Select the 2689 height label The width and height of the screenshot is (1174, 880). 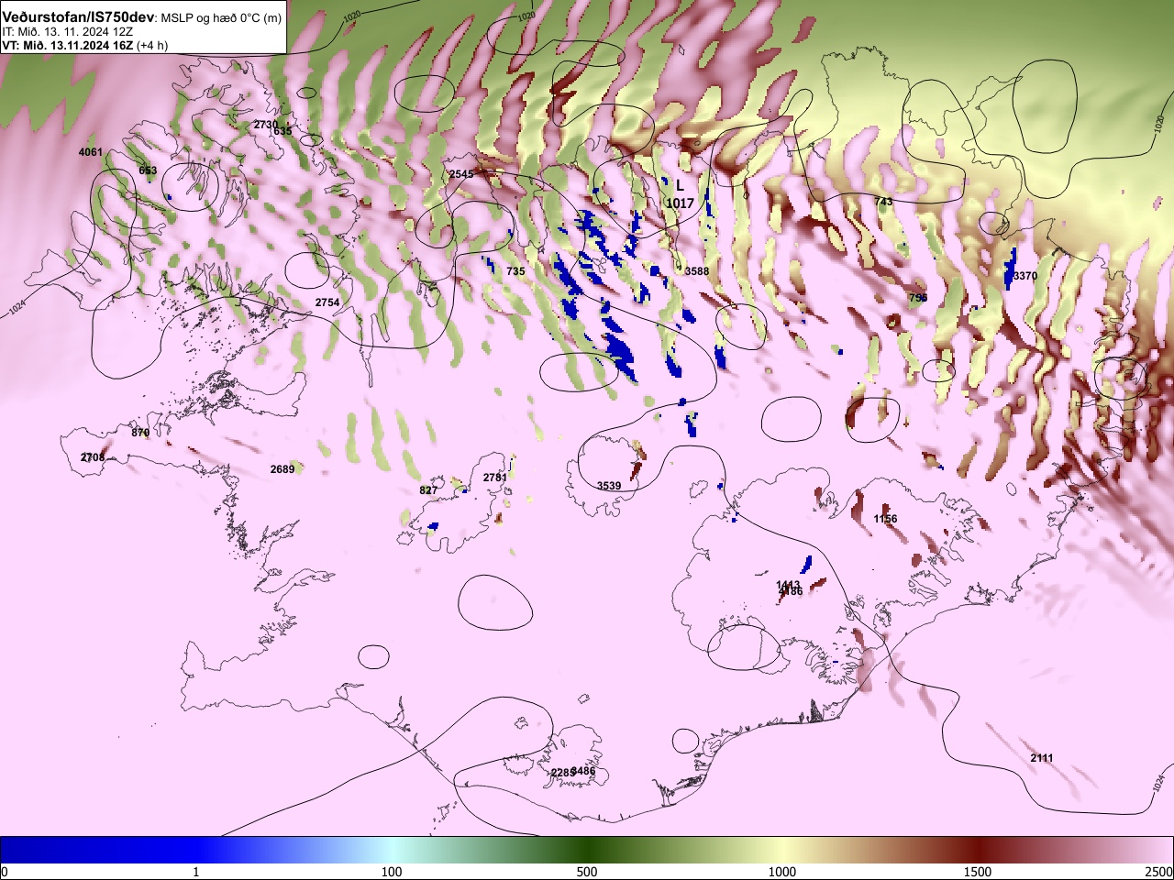tap(282, 469)
